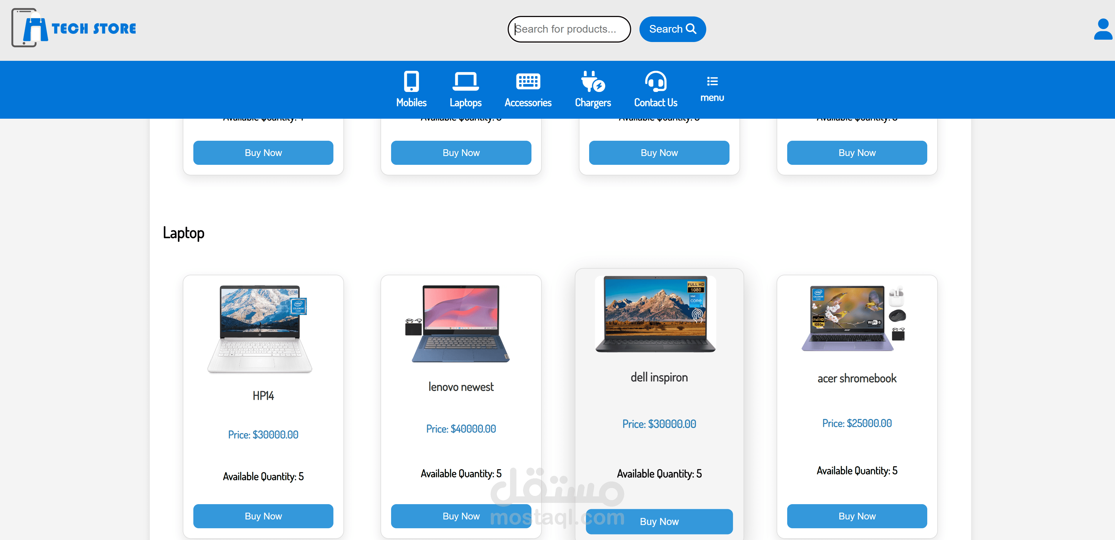This screenshot has width=1115, height=540.
Task: Open the acer shromebook title link
Action: 857,378
